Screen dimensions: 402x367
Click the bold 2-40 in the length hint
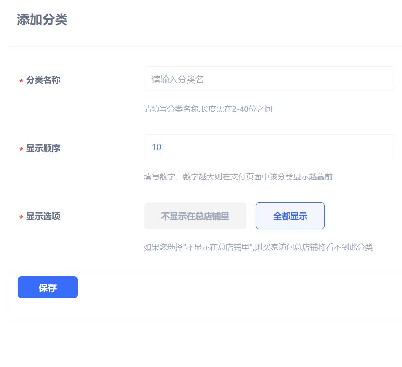tap(241, 109)
